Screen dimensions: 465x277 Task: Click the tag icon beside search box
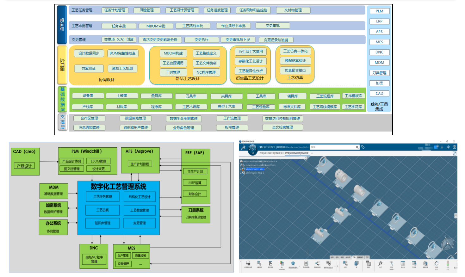[x=363, y=147]
